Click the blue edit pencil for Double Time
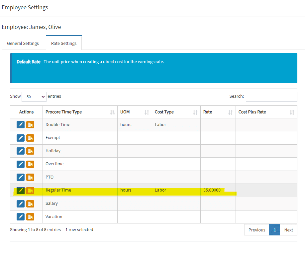305x274 pixels. pos(21,125)
